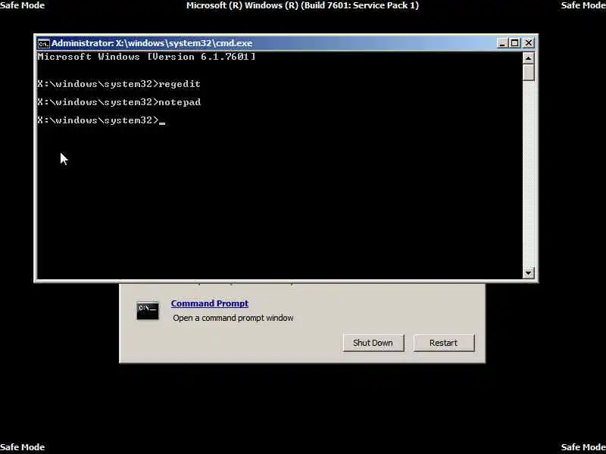Click the 'Build 7601: Service Pack 1' banner

coord(302,5)
